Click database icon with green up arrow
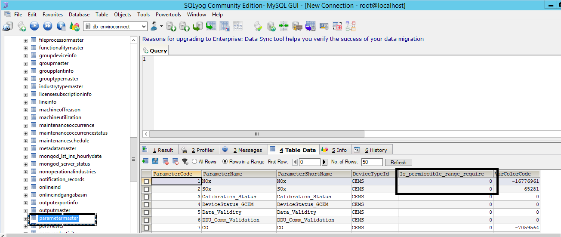This screenshot has height=237, width=561. point(184,26)
